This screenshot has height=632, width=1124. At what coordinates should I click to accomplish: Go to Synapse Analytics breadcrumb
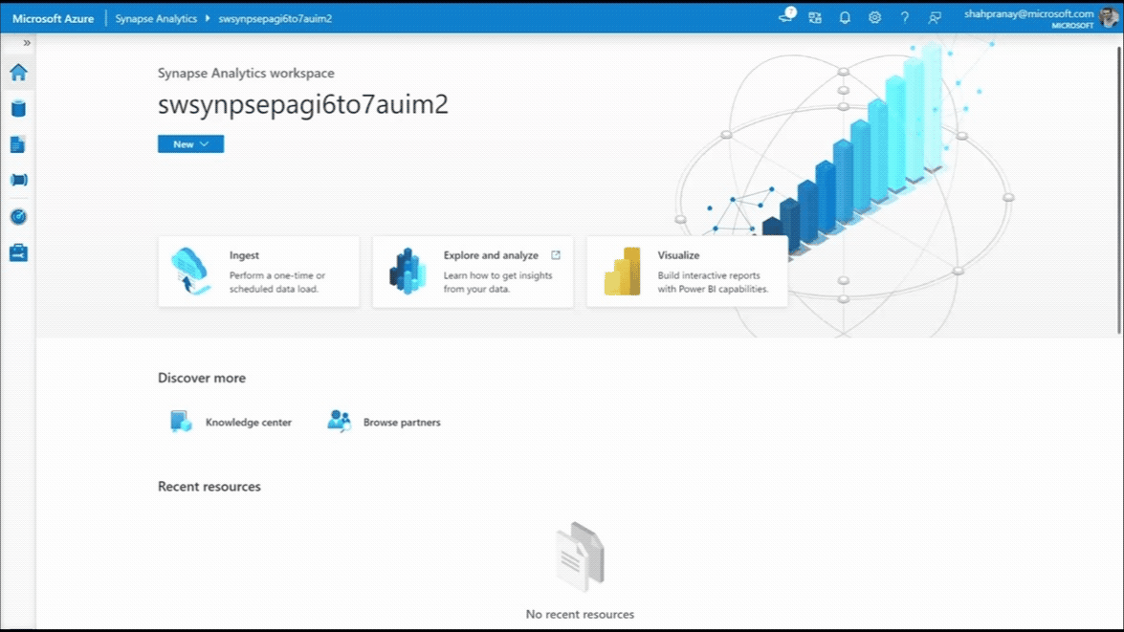[156, 18]
